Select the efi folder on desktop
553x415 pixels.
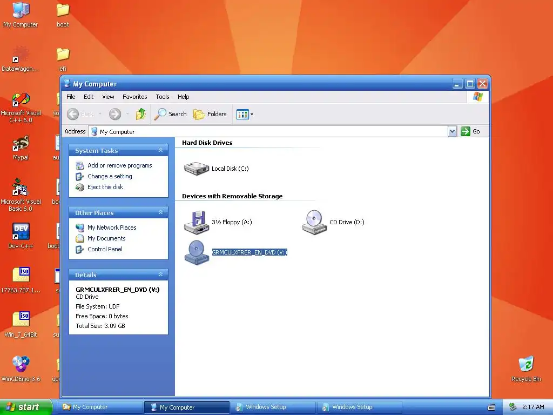click(x=63, y=59)
